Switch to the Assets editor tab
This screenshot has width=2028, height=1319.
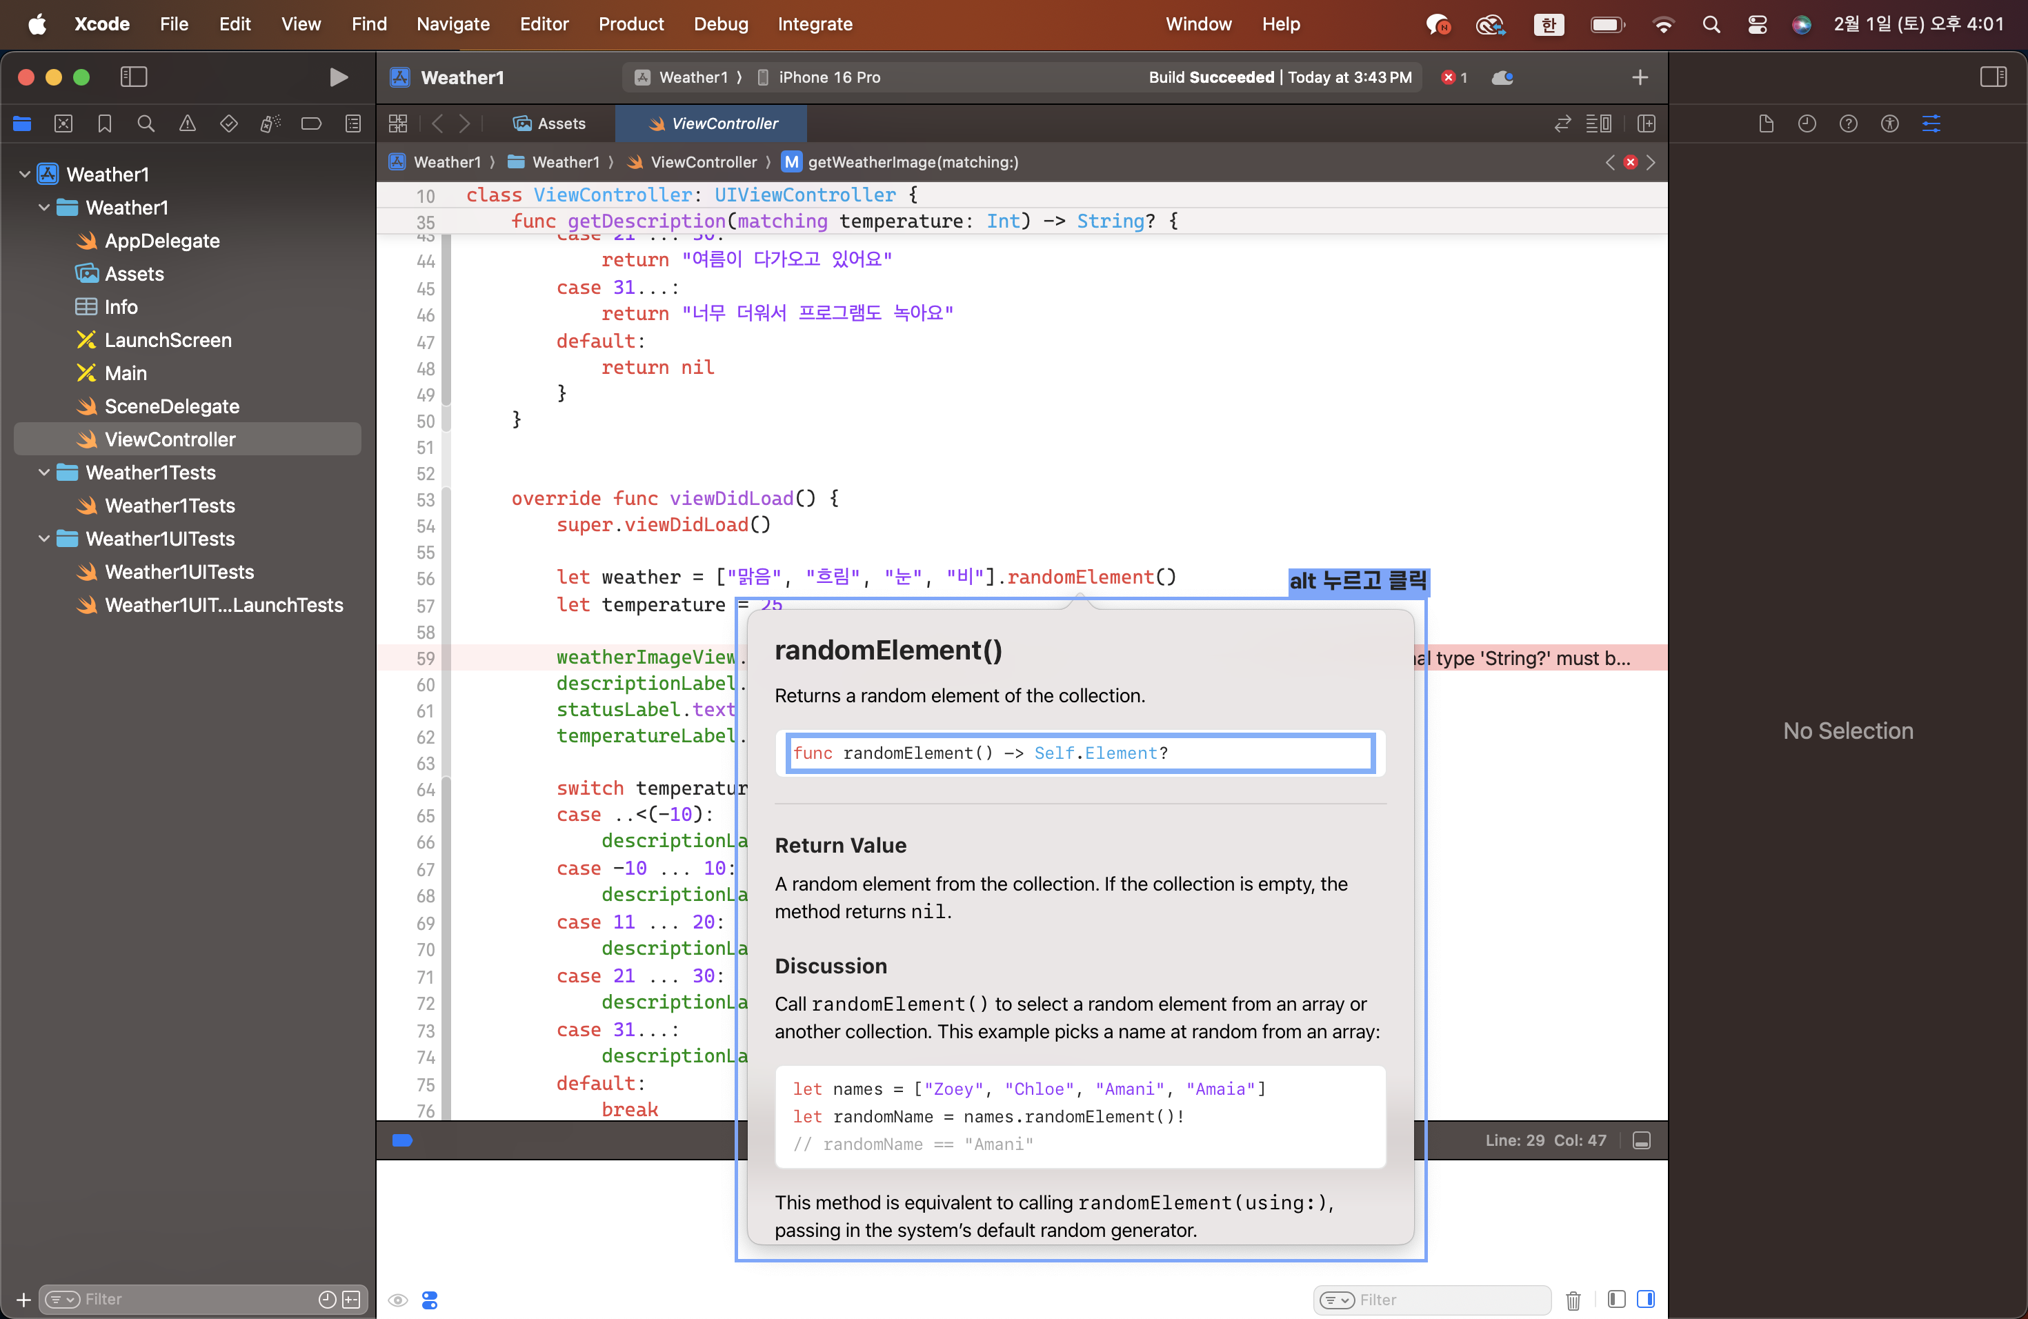click(550, 123)
